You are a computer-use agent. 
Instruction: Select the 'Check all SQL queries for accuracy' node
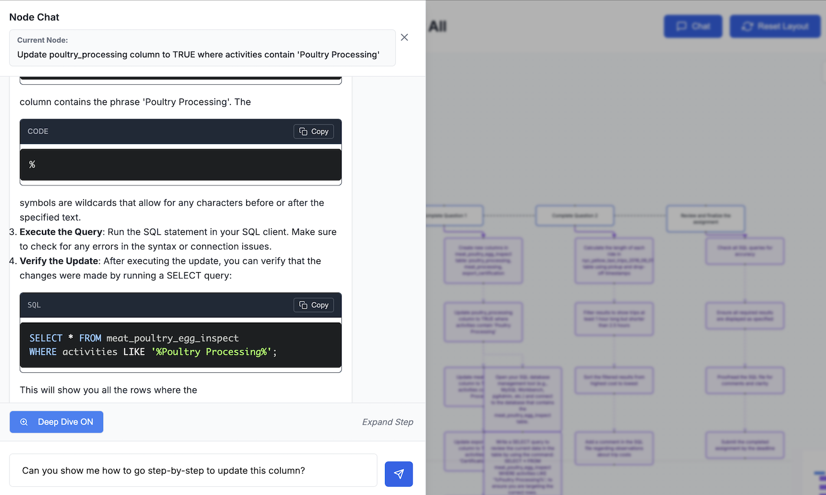(745, 251)
